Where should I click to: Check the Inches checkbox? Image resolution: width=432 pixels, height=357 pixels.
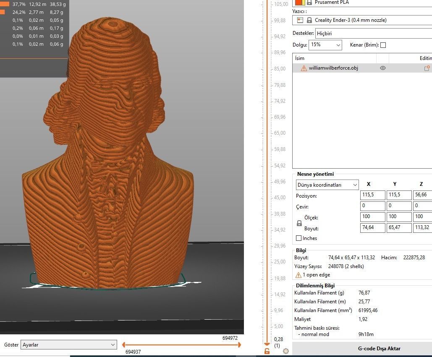(x=298, y=238)
